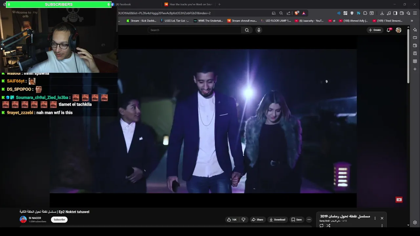The height and width of the screenshot is (236, 420).
Task: Open sidebar settings gear icon
Action: click(415, 223)
